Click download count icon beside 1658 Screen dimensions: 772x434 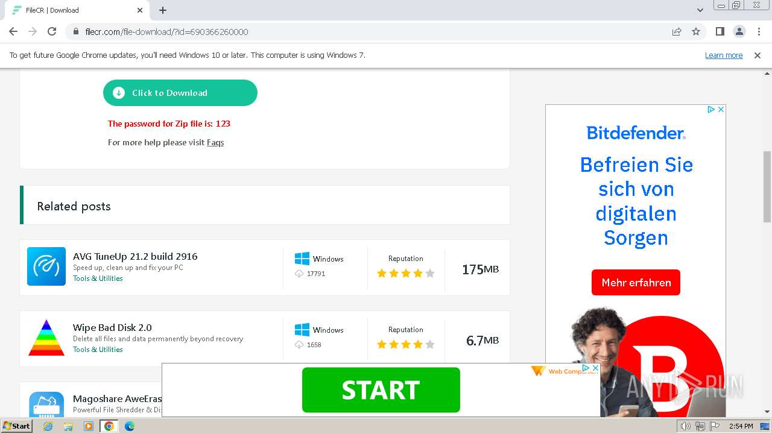coord(299,345)
